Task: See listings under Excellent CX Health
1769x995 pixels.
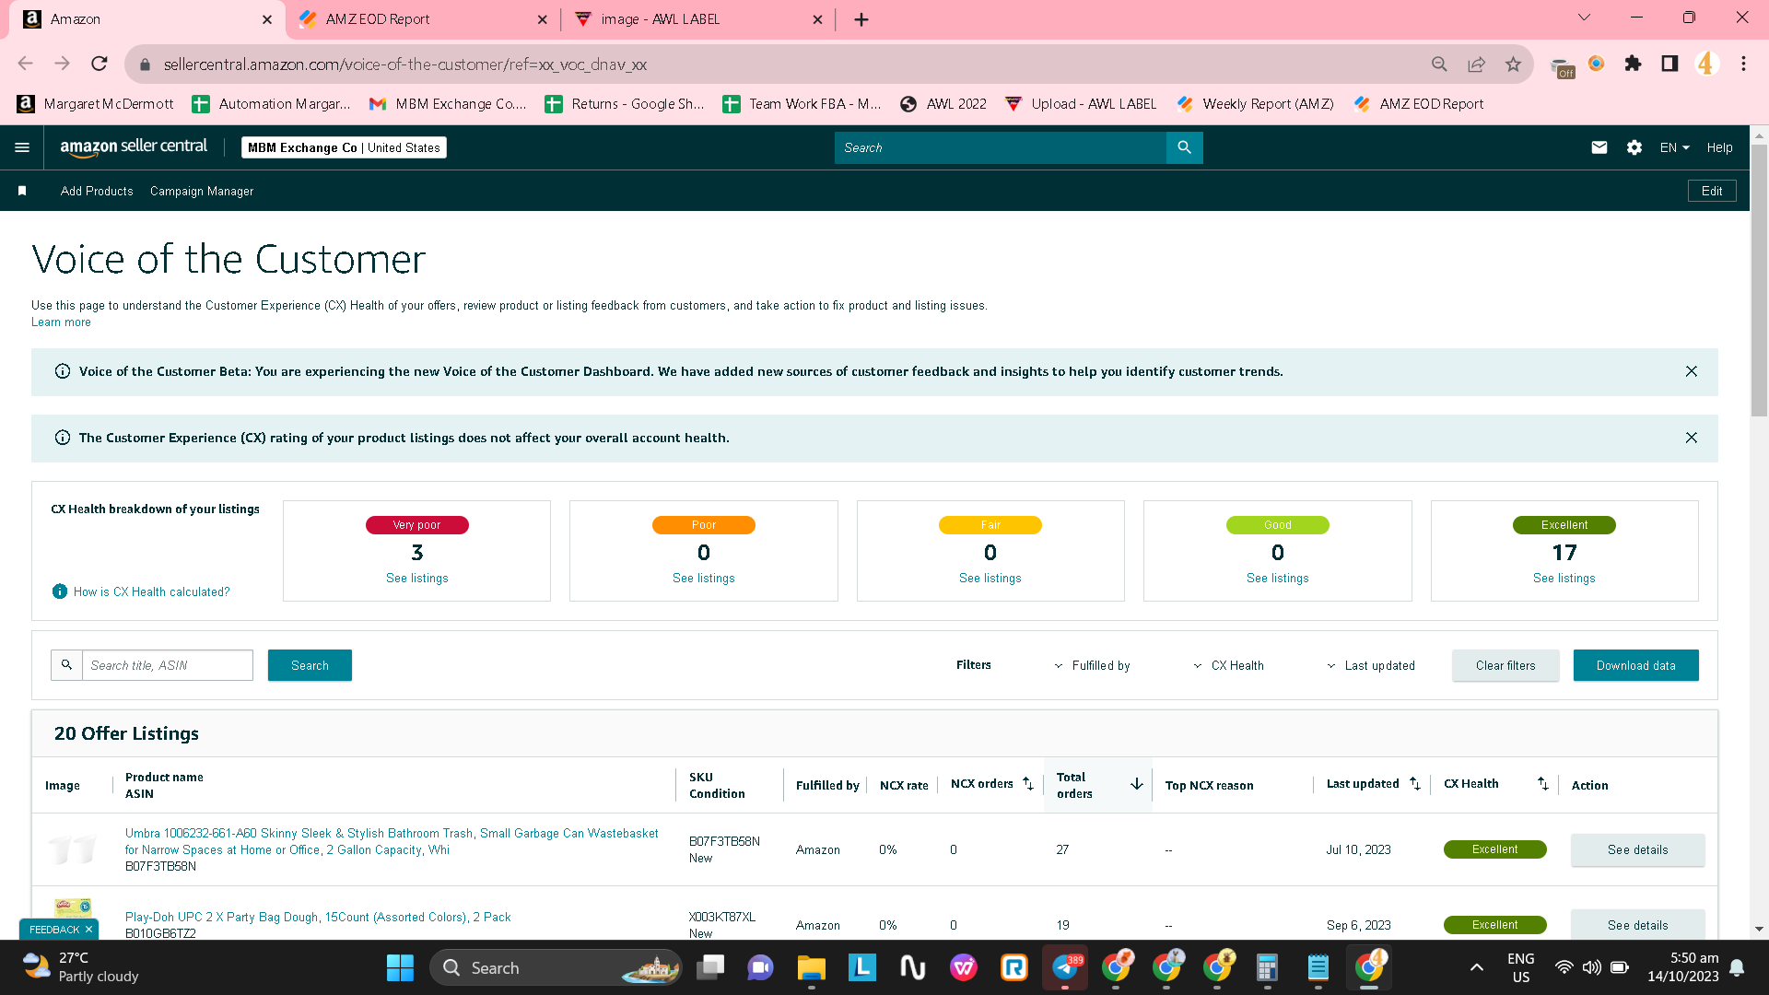Action: [1564, 578]
